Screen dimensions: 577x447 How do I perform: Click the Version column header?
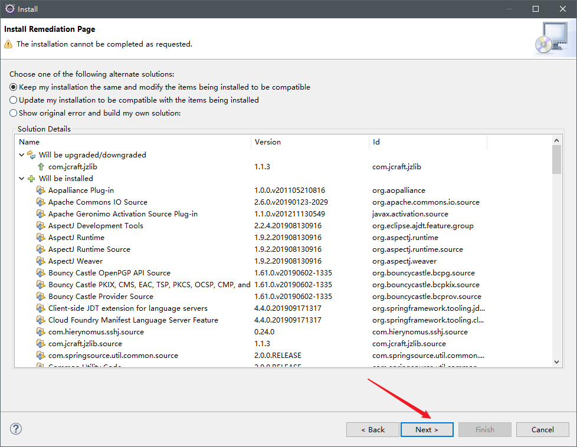(x=310, y=142)
